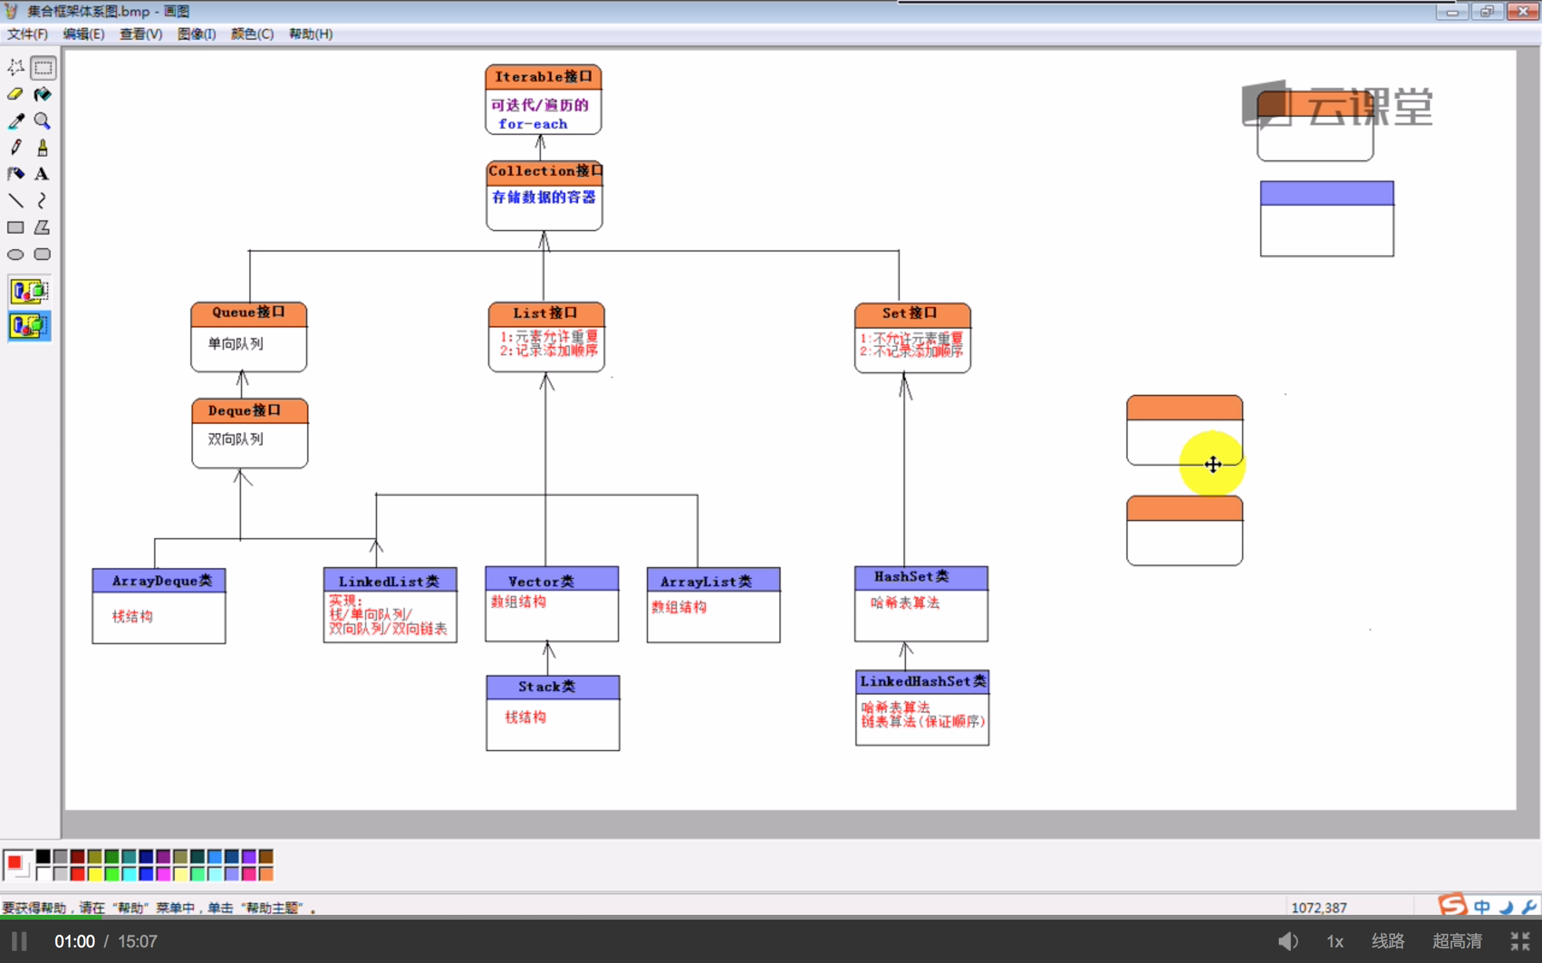Select the Polygon shape tool
1542x963 pixels.
43,228
